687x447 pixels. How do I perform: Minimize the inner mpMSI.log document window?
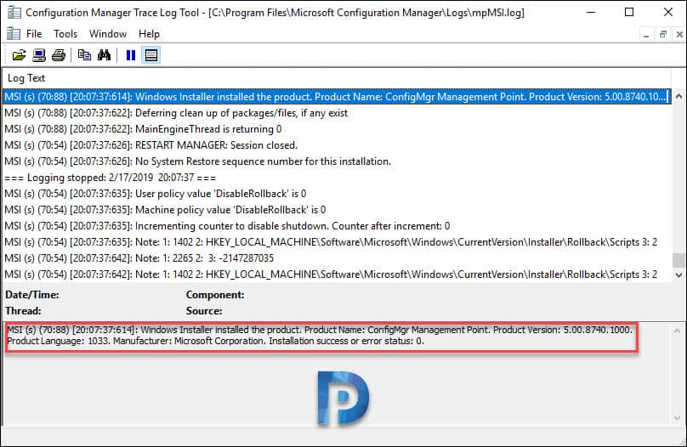[646, 34]
